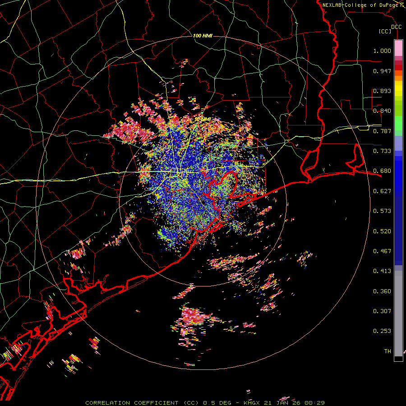Image resolution: width=406 pixels, height=406 pixels.
Task: Click the TH threshold label
Action: point(388,351)
